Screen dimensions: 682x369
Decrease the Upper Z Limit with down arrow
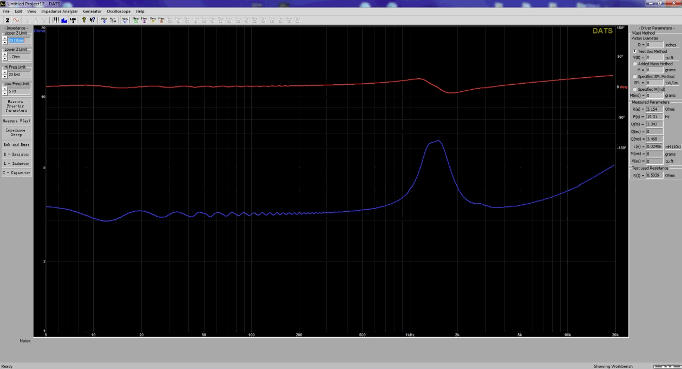4,43
